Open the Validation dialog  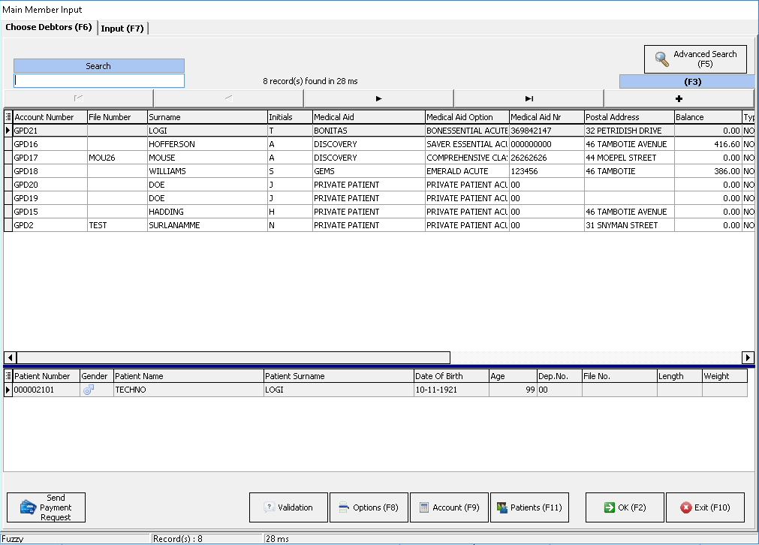tap(288, 507)
